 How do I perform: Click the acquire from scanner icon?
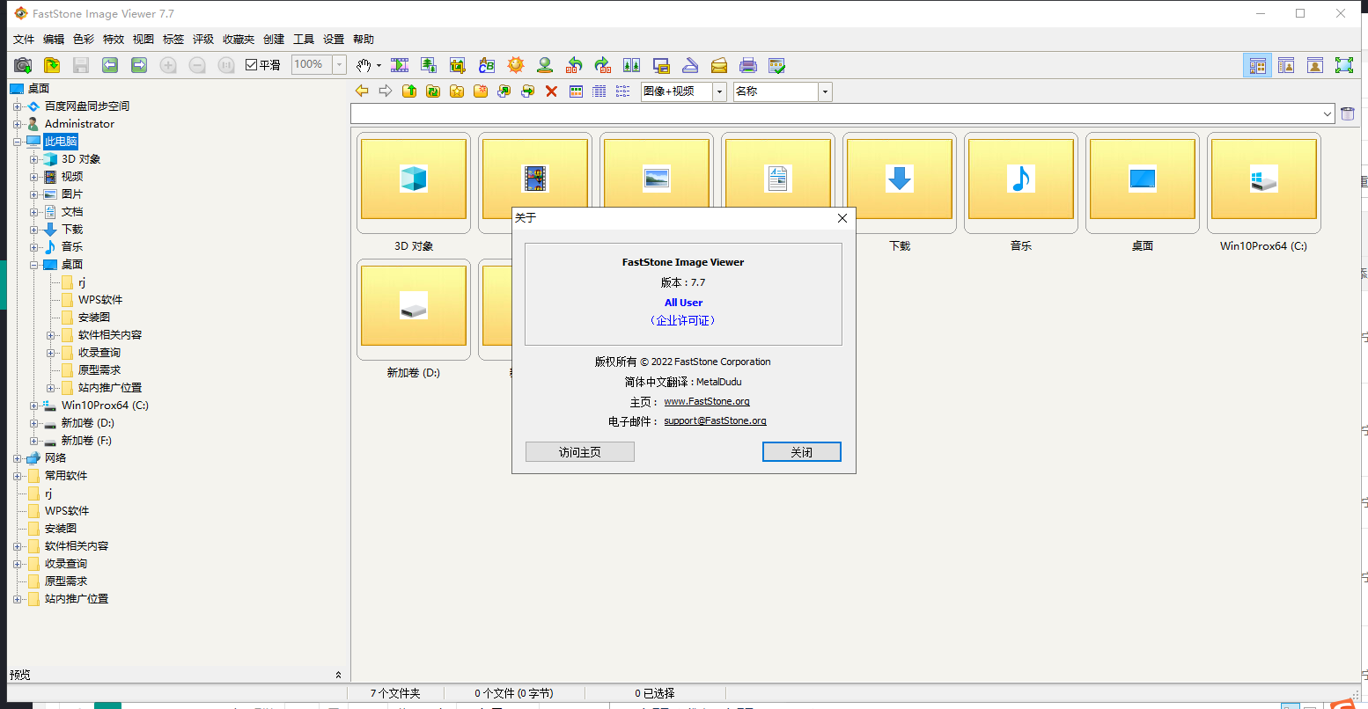(691, 64)
